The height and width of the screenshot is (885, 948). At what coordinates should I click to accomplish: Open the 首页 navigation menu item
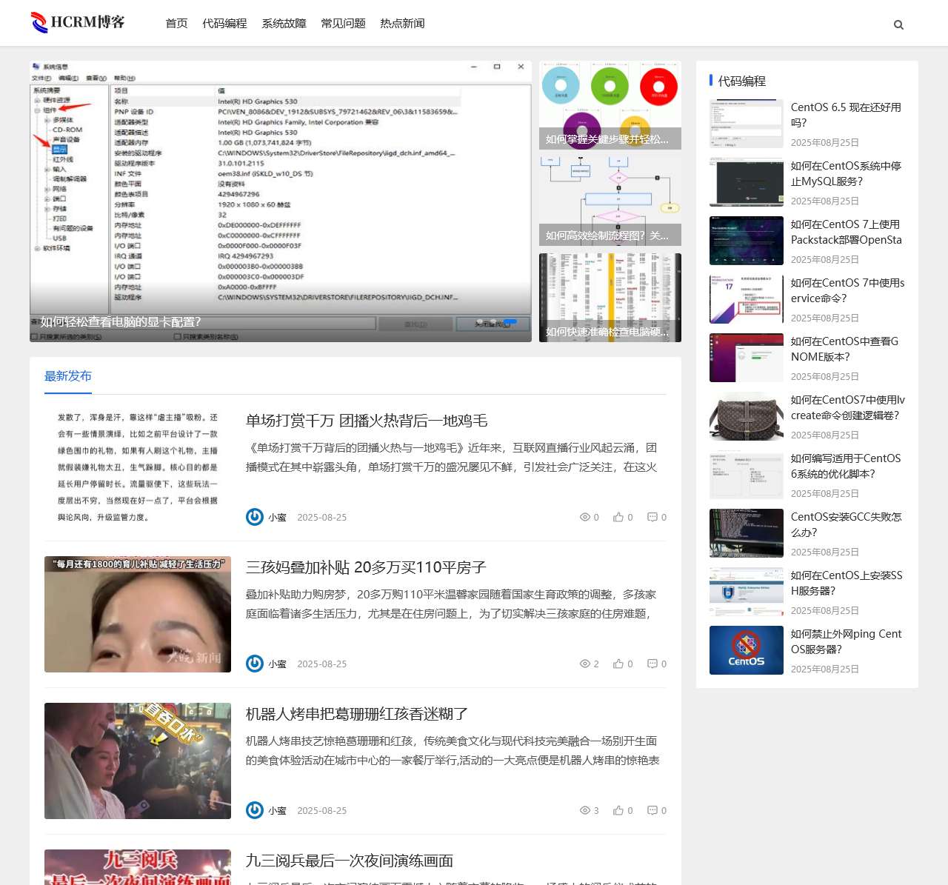176,24
